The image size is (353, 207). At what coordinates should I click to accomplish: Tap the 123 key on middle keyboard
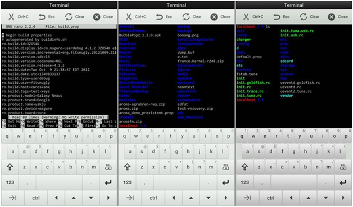pyautogui.click(x=127, y=182)
